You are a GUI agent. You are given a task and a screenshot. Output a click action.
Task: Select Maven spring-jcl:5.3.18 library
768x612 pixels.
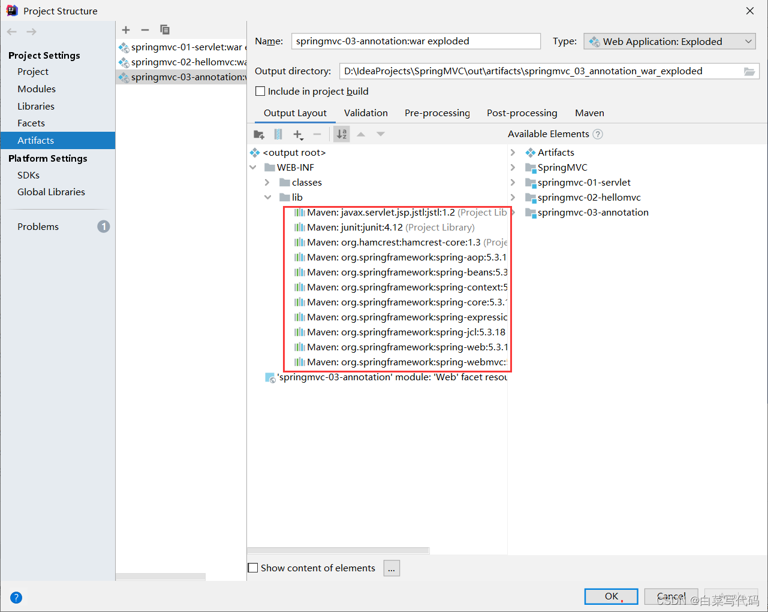coord(400,332)
